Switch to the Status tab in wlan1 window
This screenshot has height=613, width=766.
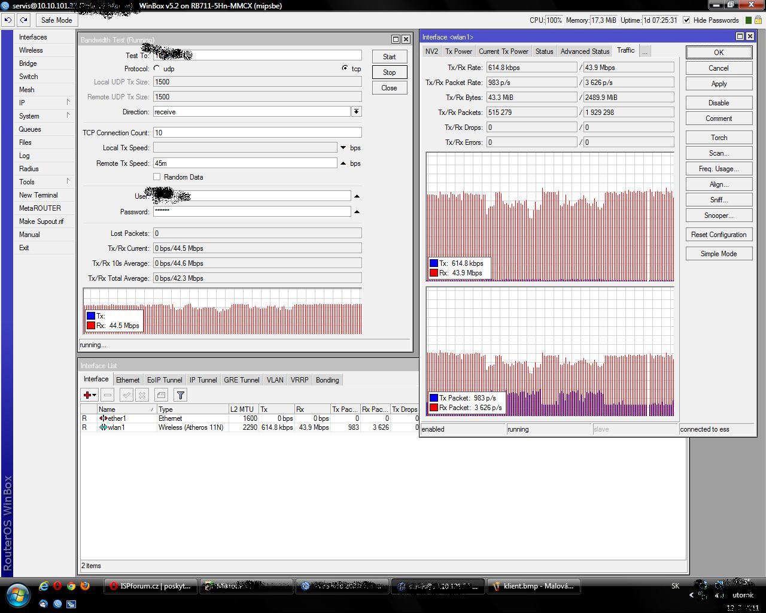tap(544, 51)
